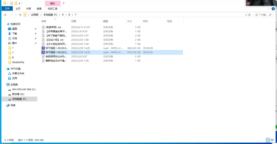
Task: Open the 视频工具 ribbon tab
Action: tap(53, 9)
